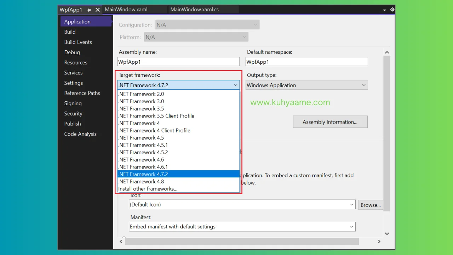Open the Output type dropdown
Viewport: 453px width, 255px height.
307,85
